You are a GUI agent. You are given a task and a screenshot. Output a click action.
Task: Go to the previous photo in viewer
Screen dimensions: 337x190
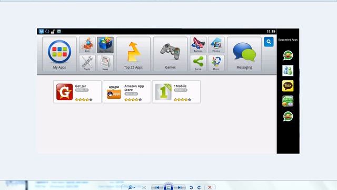[x=157, y=187]
